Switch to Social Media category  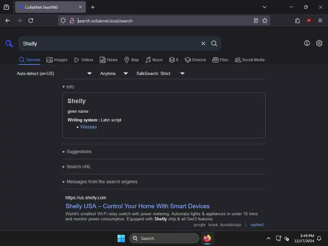[250, 60]
